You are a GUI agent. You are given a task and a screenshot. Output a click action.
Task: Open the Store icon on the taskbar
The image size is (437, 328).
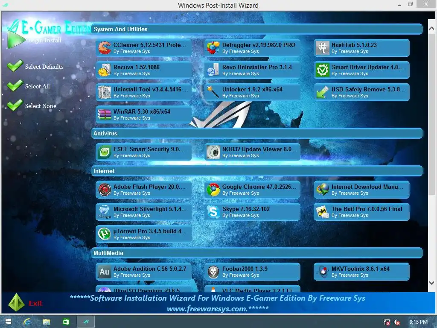[x=66, y=322]
